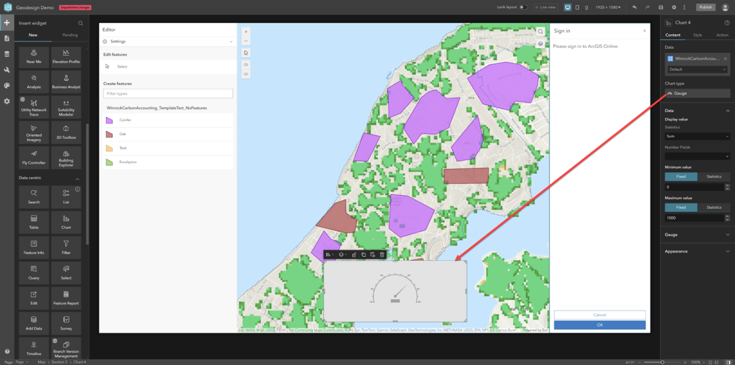
Task: Open the Default data view dropdown
Action: click(x=697, y=69)
